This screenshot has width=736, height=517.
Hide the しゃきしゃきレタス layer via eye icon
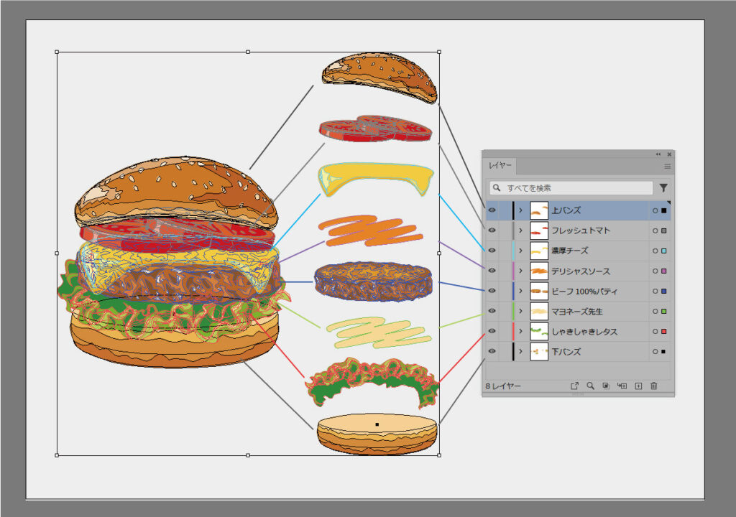click(x=492, y=331)
